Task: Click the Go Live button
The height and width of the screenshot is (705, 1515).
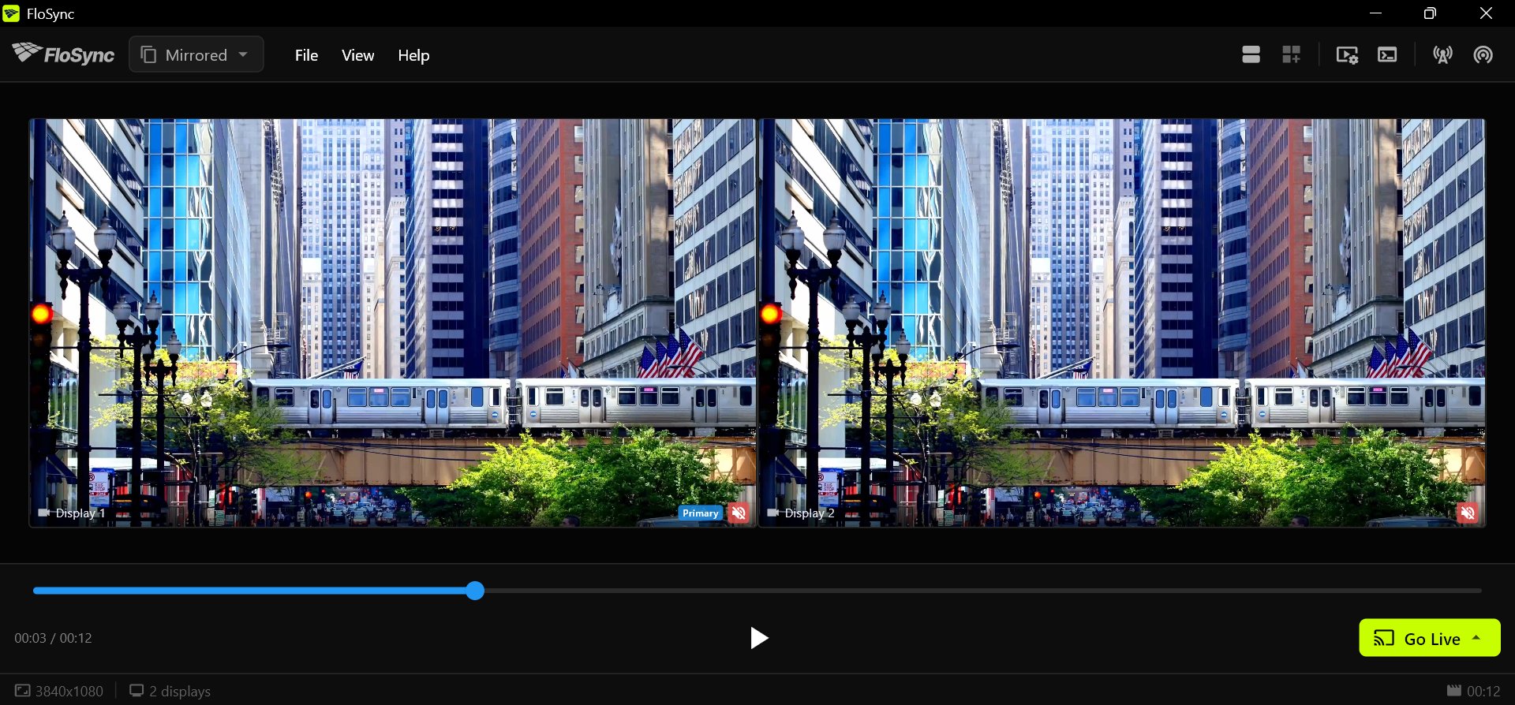Action: coord(1430,637)
